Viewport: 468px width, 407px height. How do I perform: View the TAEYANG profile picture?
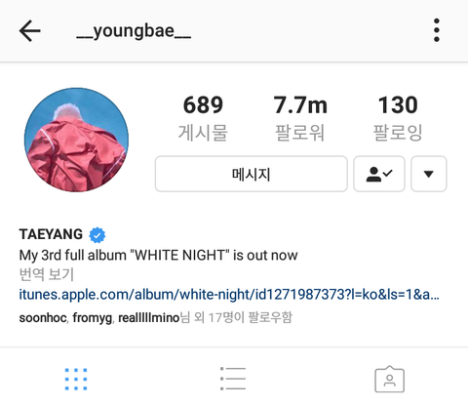[x=77, y=140]
